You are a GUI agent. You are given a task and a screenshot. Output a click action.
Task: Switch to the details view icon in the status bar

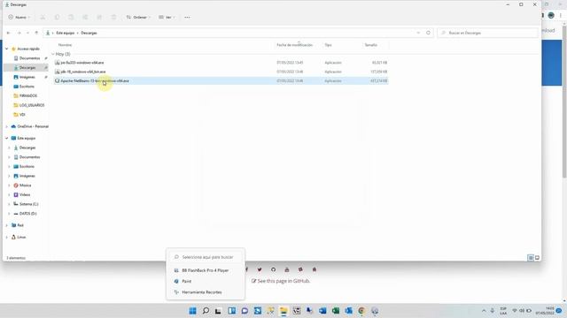tap(531, 258)
